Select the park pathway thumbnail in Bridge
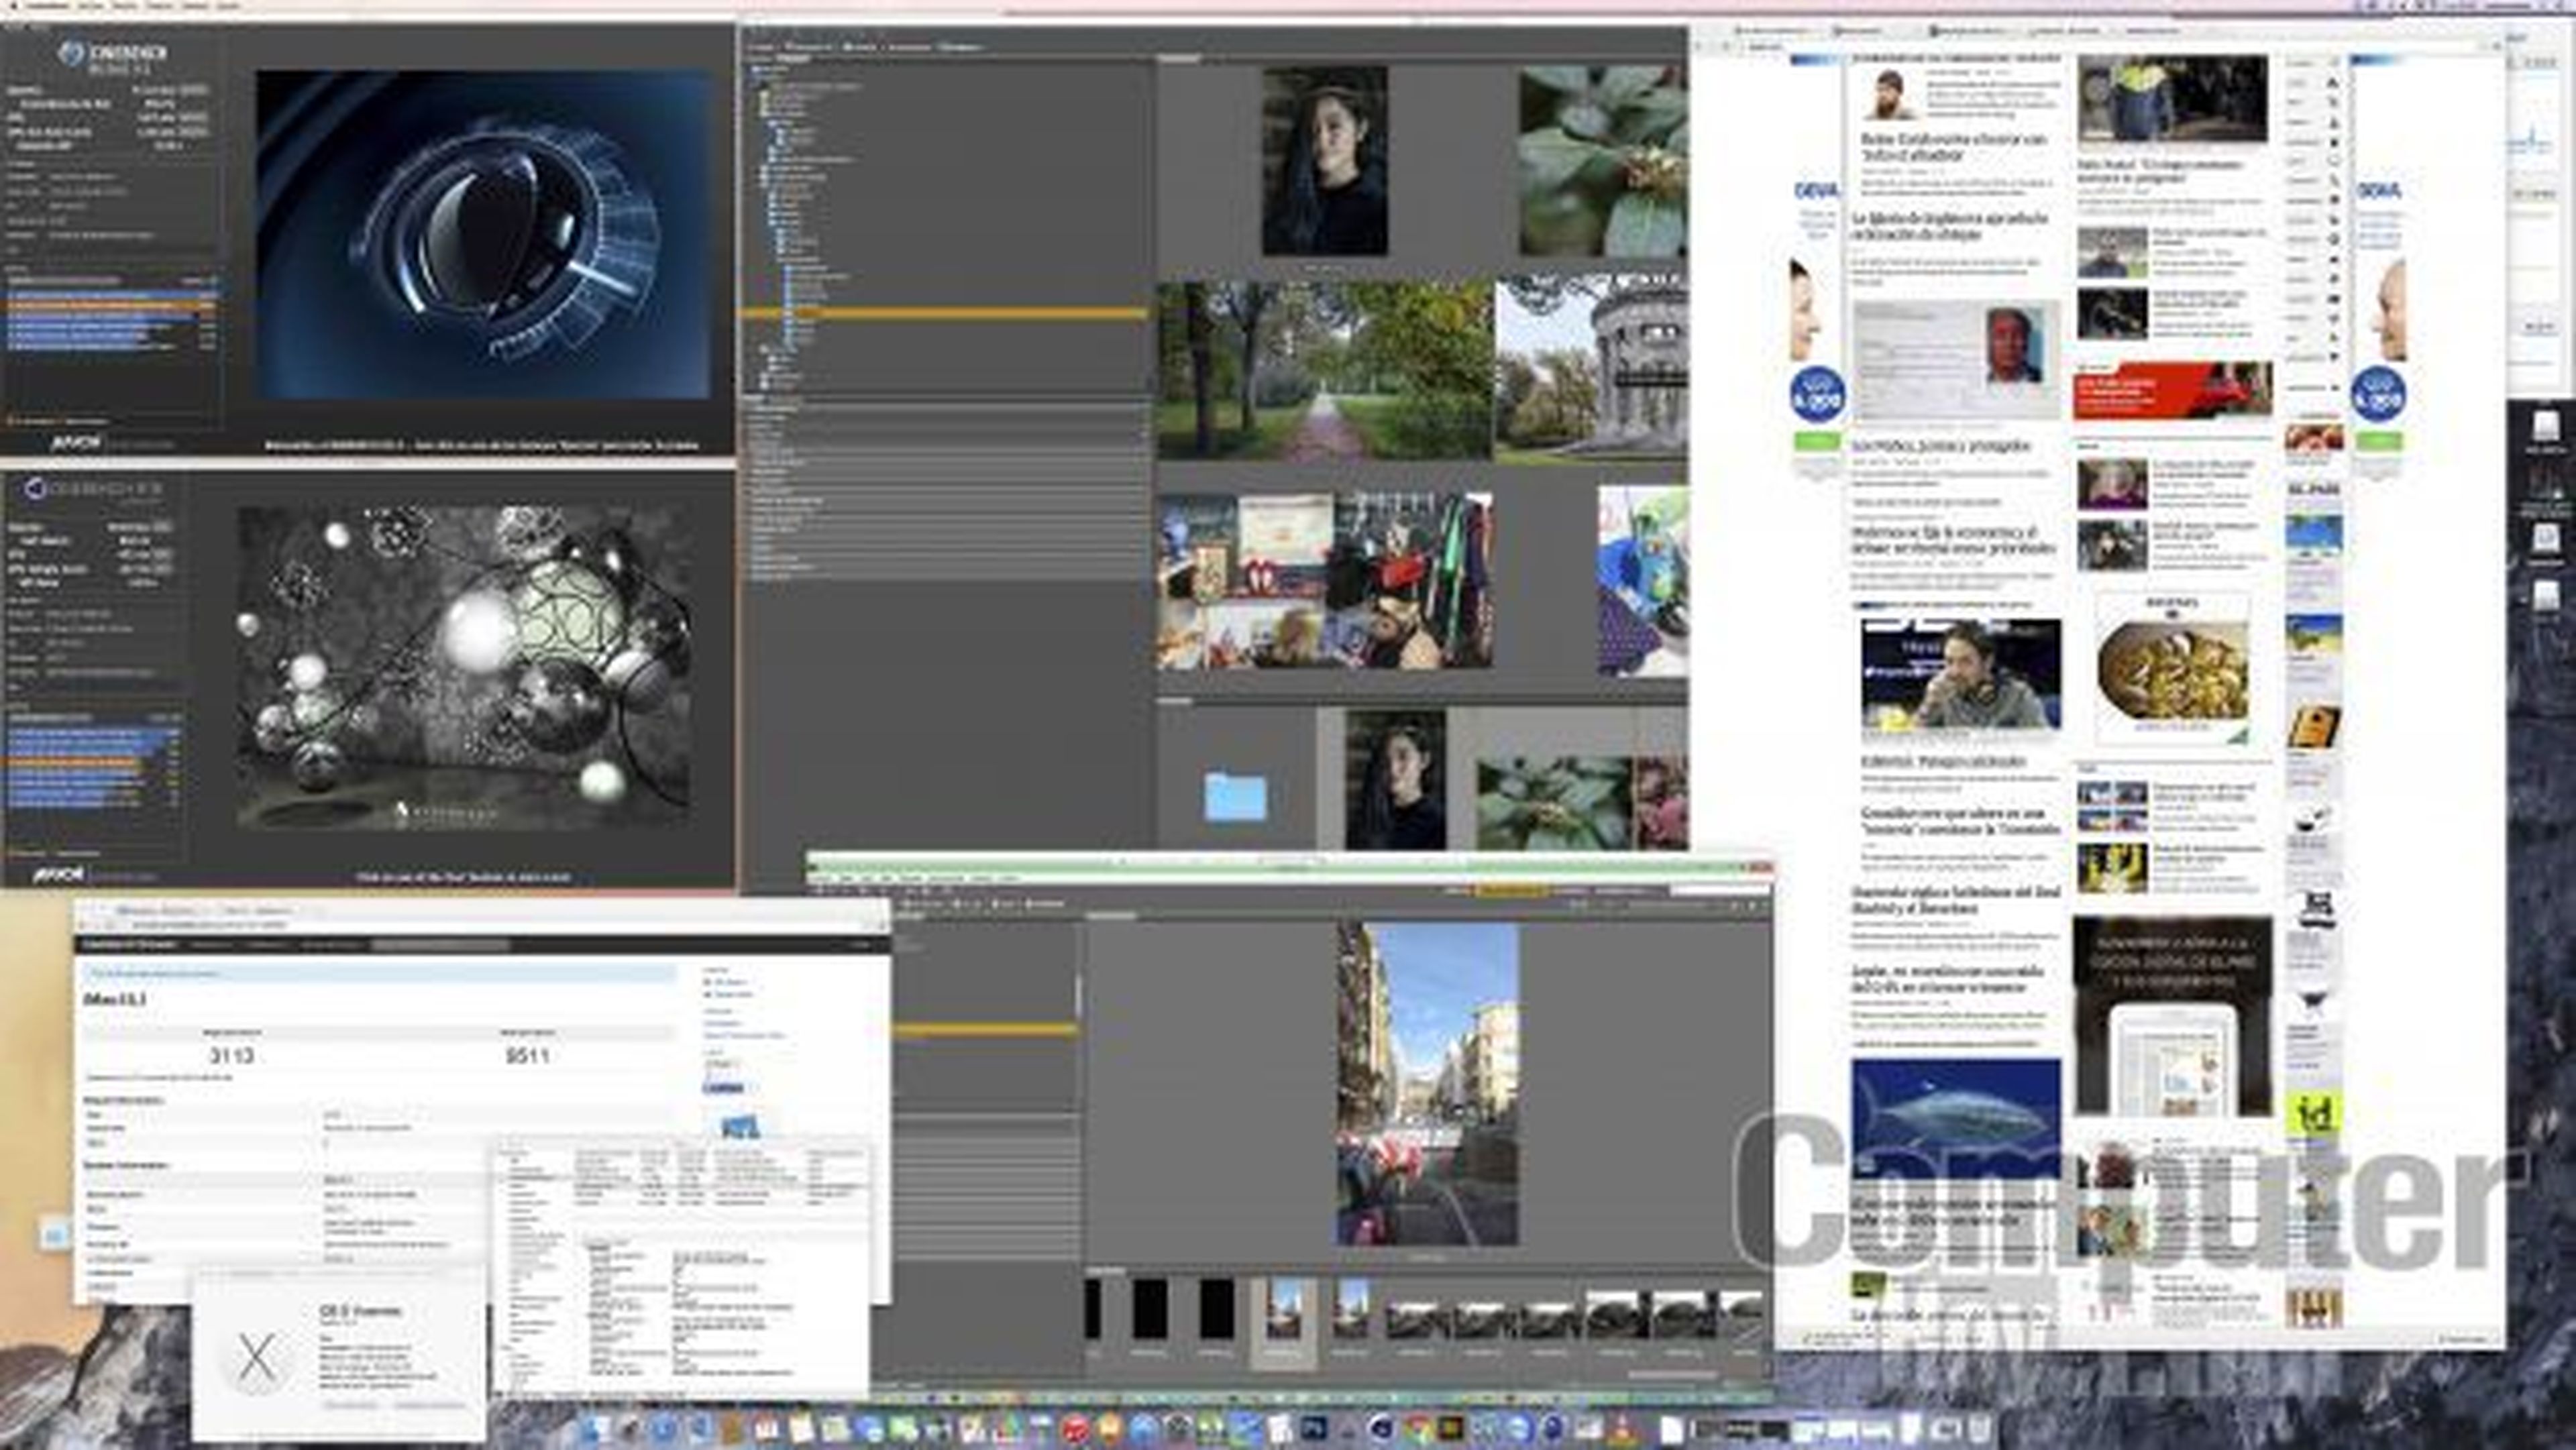Image resolution: width=2576 pixels, height=1450 pixels. pos(1325,371)
